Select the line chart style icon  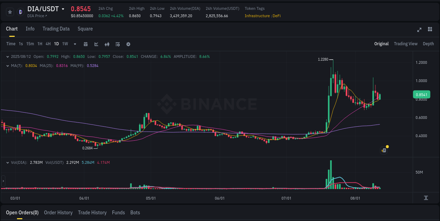click(96, 44)
